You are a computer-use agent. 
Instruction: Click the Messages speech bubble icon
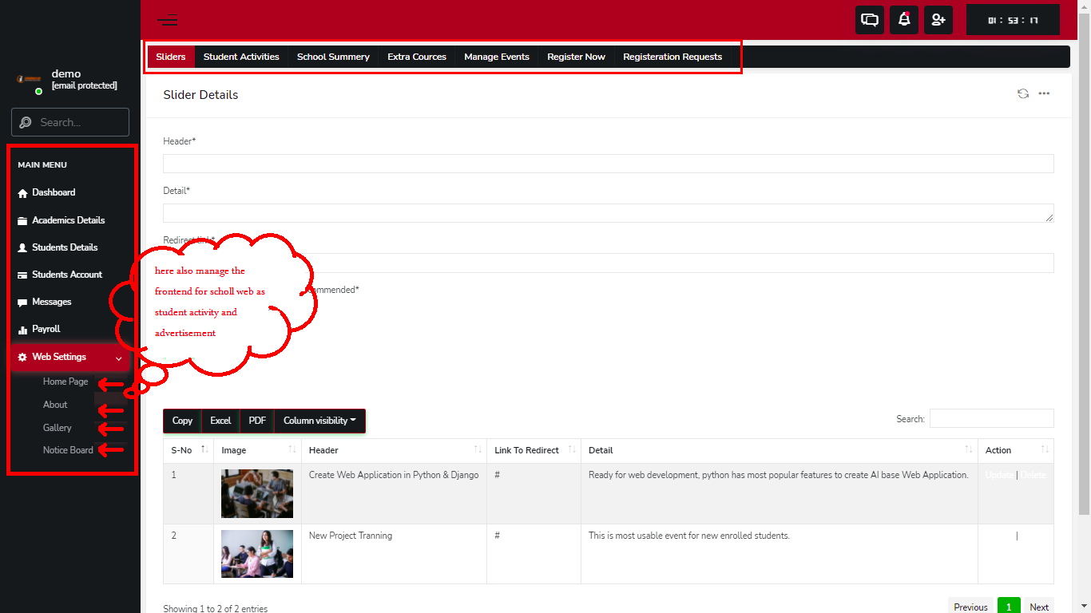(x=22, y=303)
